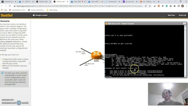Close the Screencast-O tab
The width and height of the screenshot is (188, 106).
tap(120, 2)
